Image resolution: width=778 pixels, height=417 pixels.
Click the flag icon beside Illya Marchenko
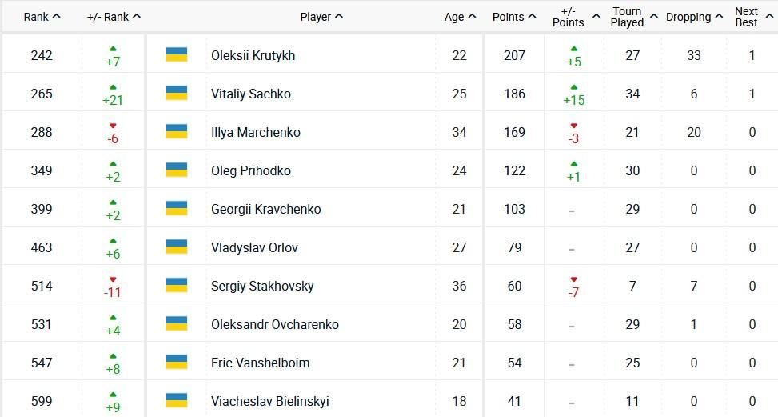pyautogui.click(x=177, y=132)
